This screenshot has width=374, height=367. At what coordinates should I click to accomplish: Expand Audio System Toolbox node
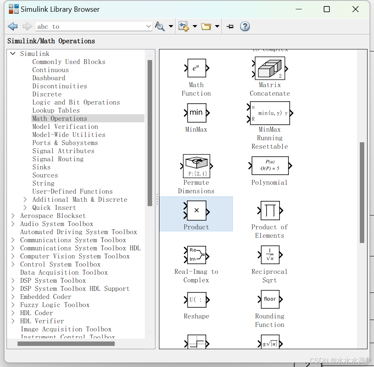13,224
